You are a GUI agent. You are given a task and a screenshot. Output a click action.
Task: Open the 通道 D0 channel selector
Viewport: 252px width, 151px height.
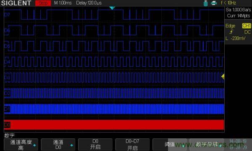(58, 145)
